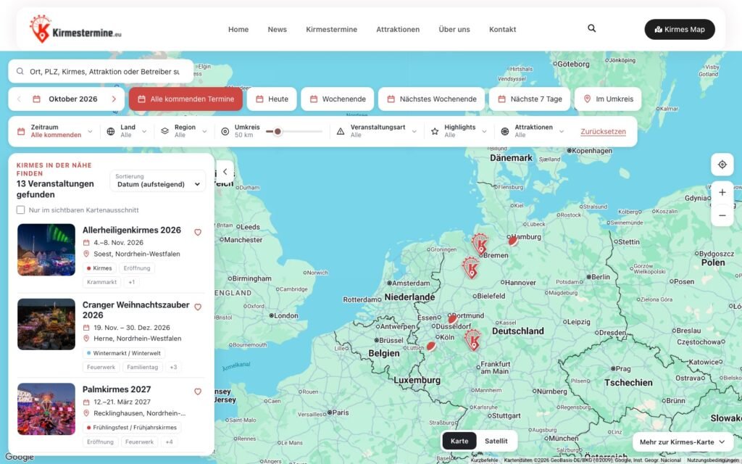This screenshot has height=464, width=742.
Task: Open Palmkirmes 2027 event title
Action: tap(117, 389)
